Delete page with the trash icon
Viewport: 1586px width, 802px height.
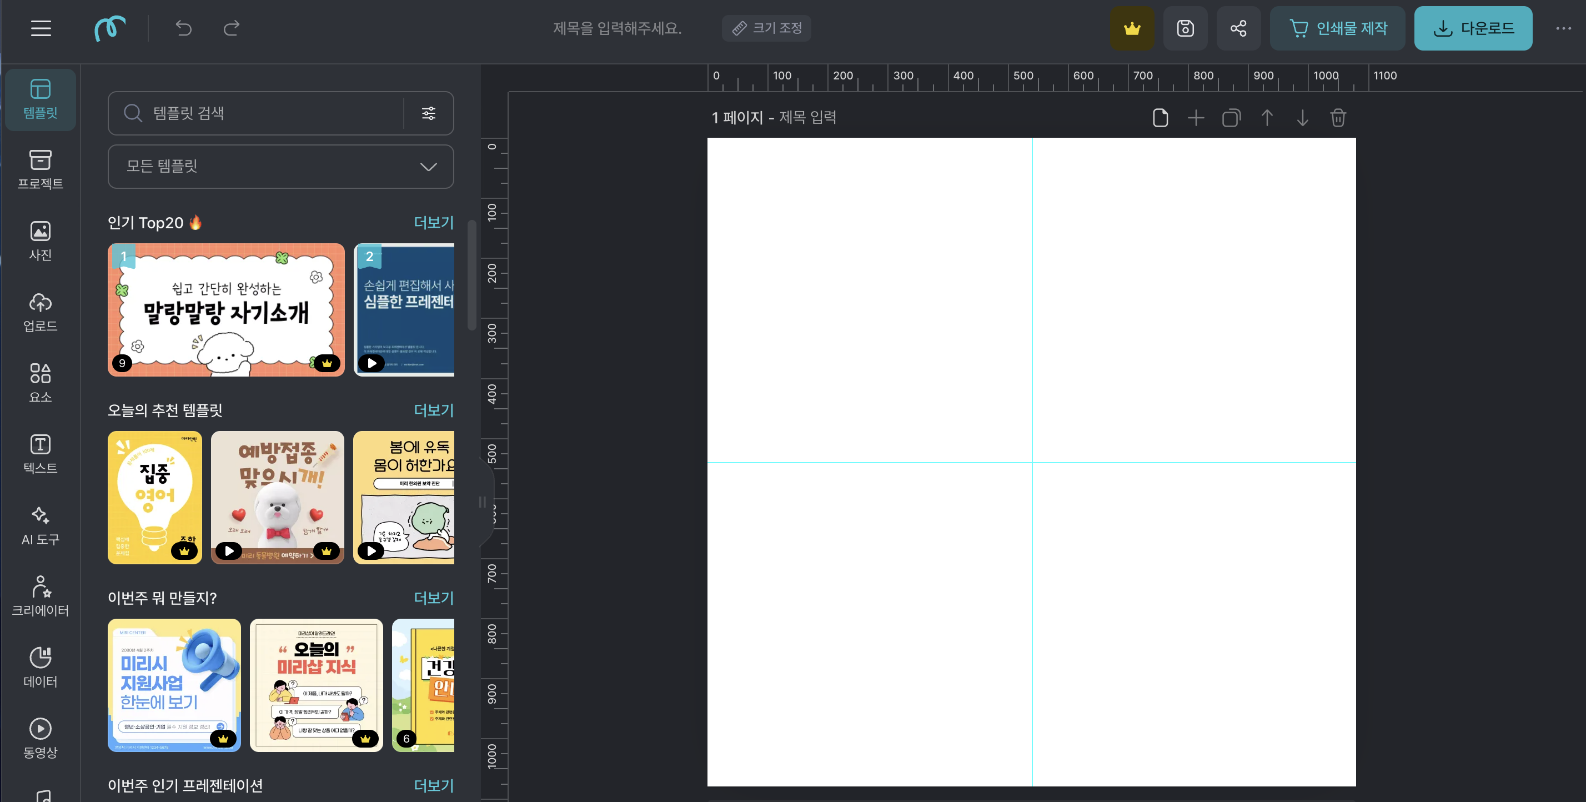1337,118
